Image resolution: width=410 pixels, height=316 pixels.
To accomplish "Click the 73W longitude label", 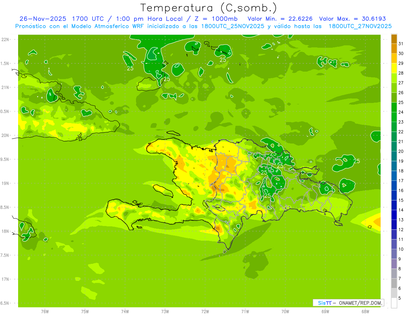I will [x=165, y=312].
